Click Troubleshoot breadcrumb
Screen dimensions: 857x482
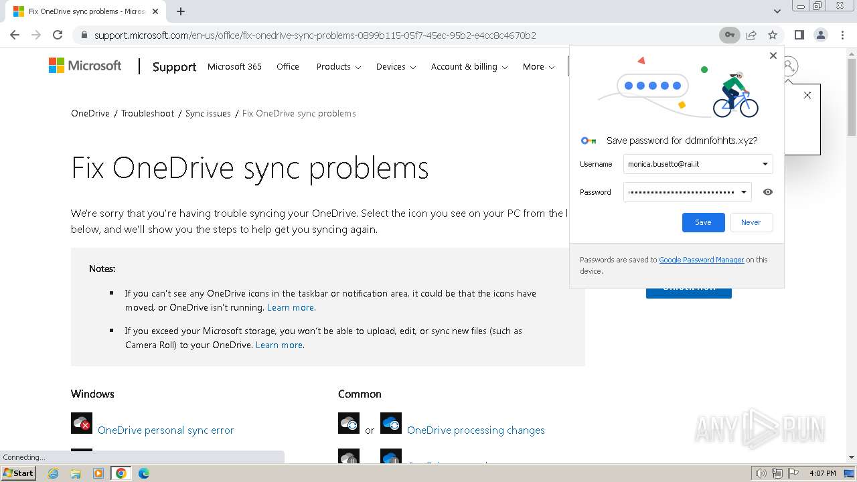pos(147,113)
